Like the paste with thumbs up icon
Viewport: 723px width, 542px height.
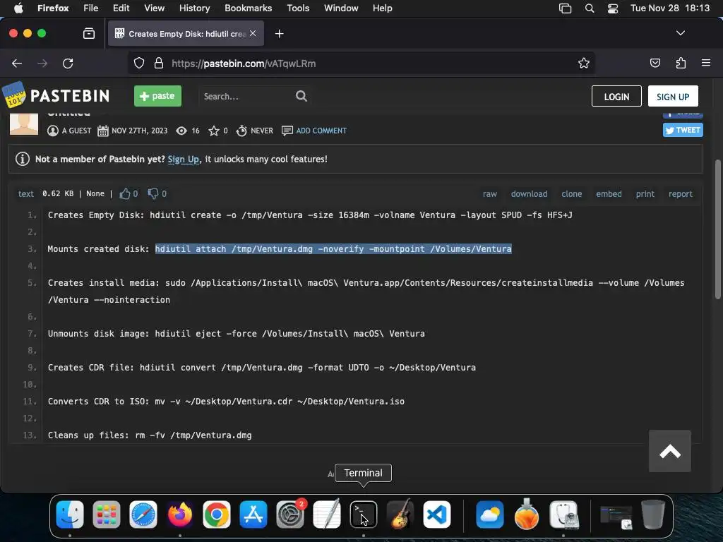coord(124,193)
